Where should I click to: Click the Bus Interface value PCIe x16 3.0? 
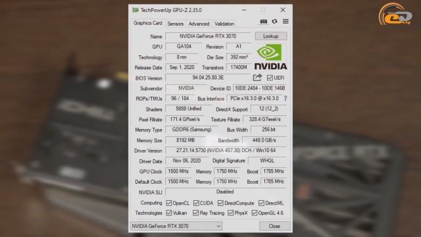coord(255,99)
